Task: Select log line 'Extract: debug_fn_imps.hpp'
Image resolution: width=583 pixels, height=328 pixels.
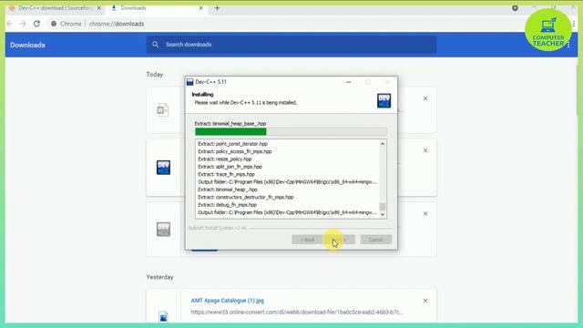Action: click(227, 204)
